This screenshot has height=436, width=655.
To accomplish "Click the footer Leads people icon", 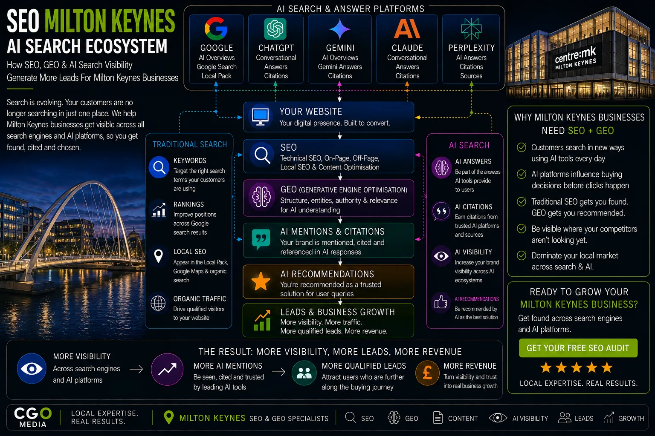I will click(565, 418).
